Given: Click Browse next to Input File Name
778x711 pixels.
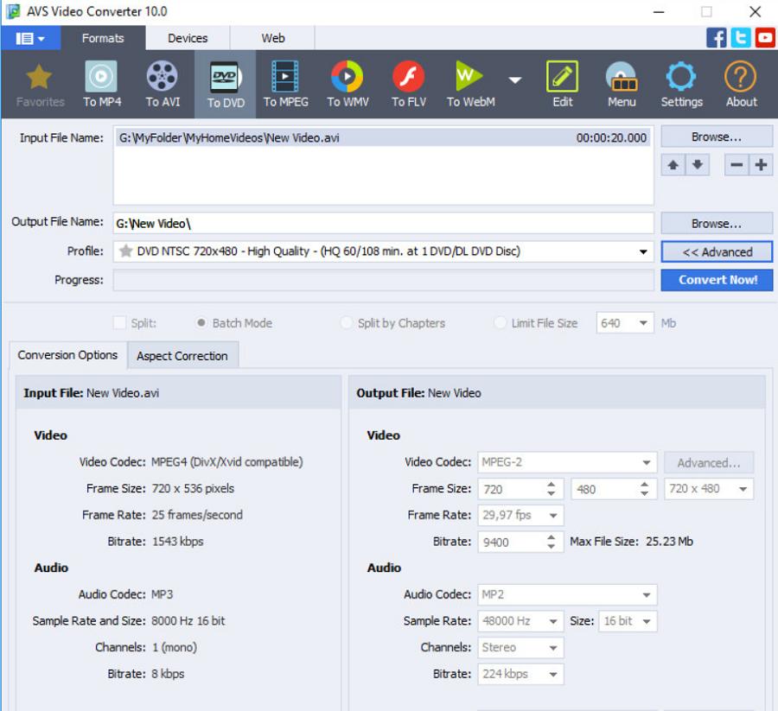Looking at the screenshot, I should 717,136.
